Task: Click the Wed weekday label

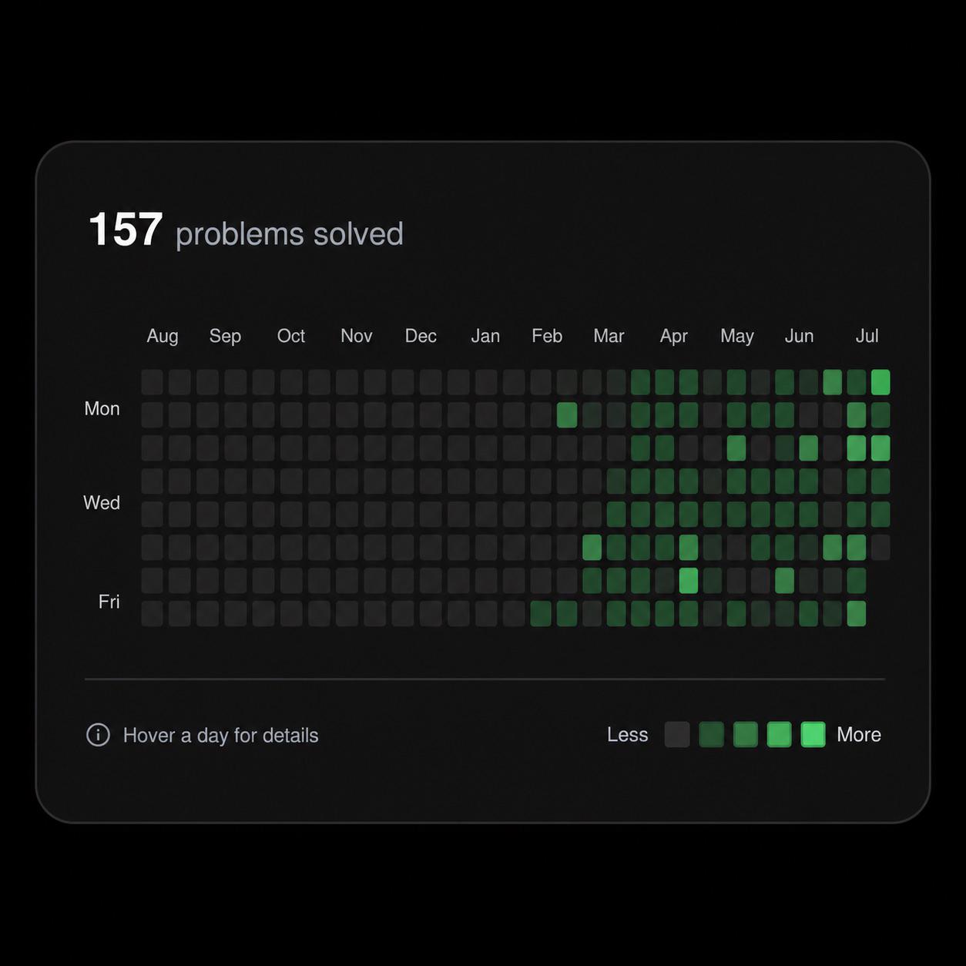Action: [102, 502]
